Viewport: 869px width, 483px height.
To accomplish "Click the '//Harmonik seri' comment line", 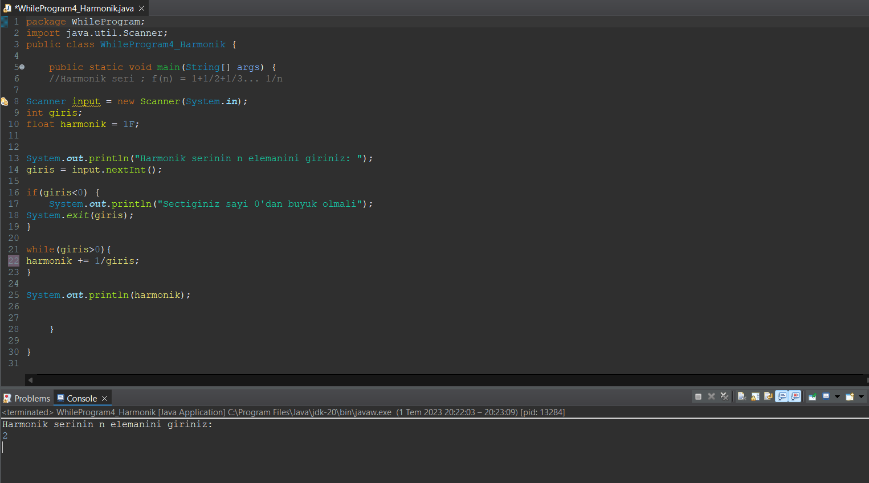I will [166, 79].
